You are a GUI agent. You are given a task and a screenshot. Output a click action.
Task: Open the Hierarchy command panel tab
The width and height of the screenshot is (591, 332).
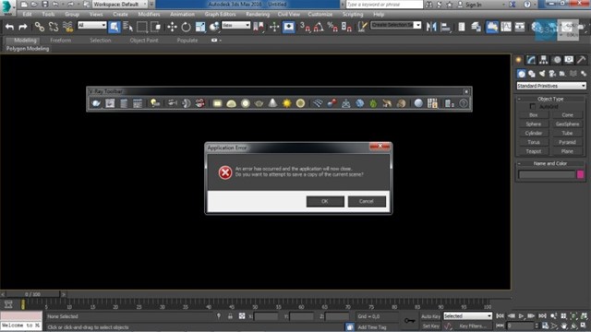[x=544, y=60]
